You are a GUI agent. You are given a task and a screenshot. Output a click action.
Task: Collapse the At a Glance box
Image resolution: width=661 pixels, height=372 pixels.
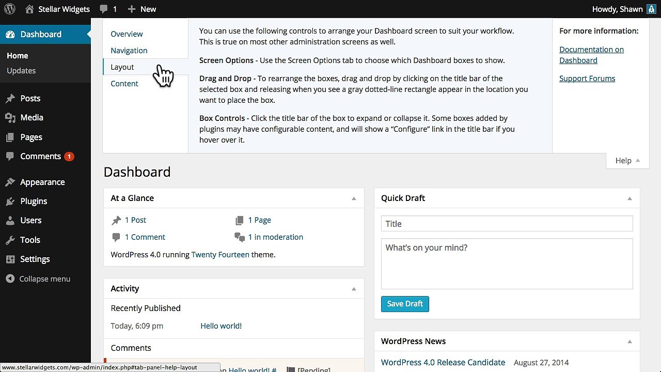(354, 198)
